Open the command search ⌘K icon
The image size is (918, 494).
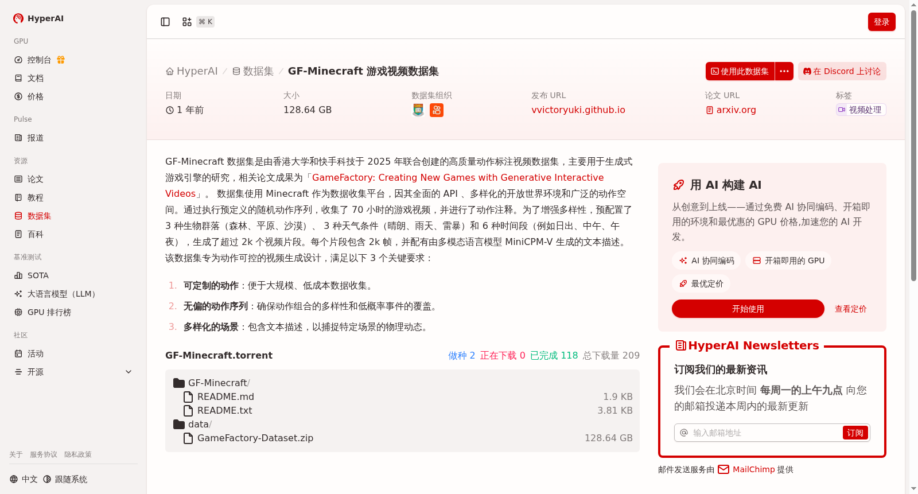[x=187, y=22]
